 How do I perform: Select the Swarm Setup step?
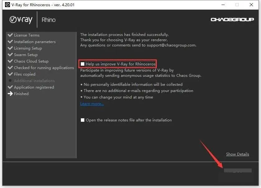(26, 55)
